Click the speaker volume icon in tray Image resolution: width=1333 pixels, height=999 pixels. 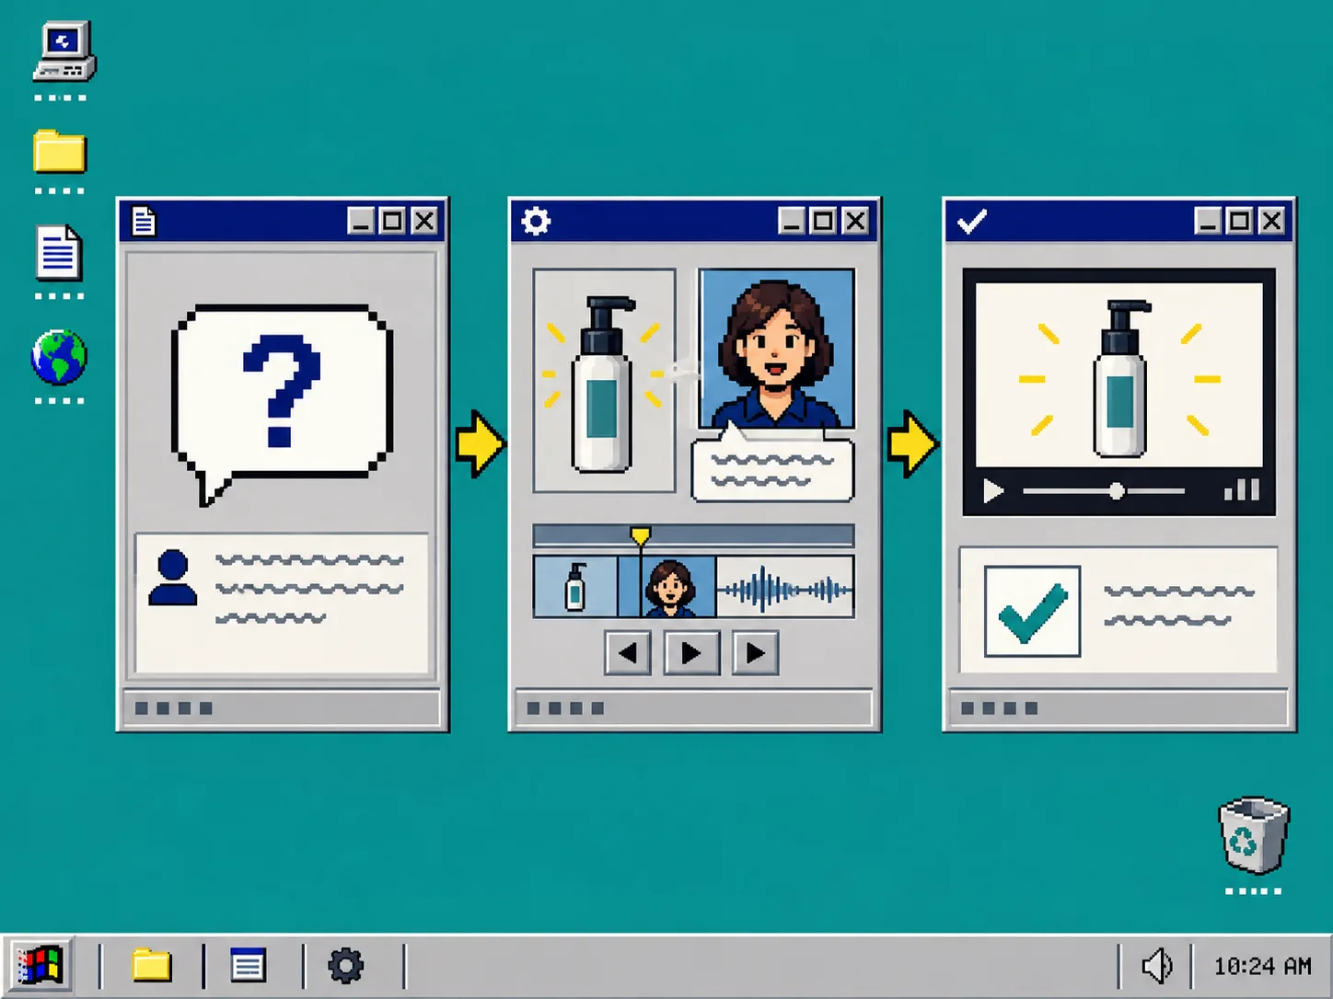(1156, 966)
